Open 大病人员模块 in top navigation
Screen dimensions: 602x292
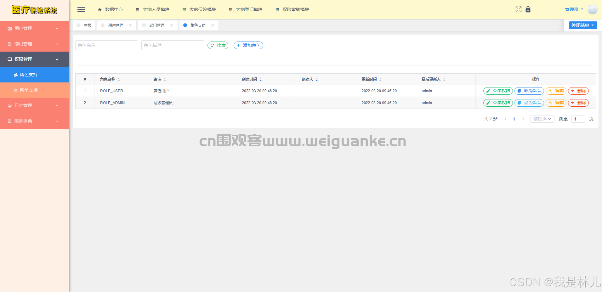click(153, 9)
